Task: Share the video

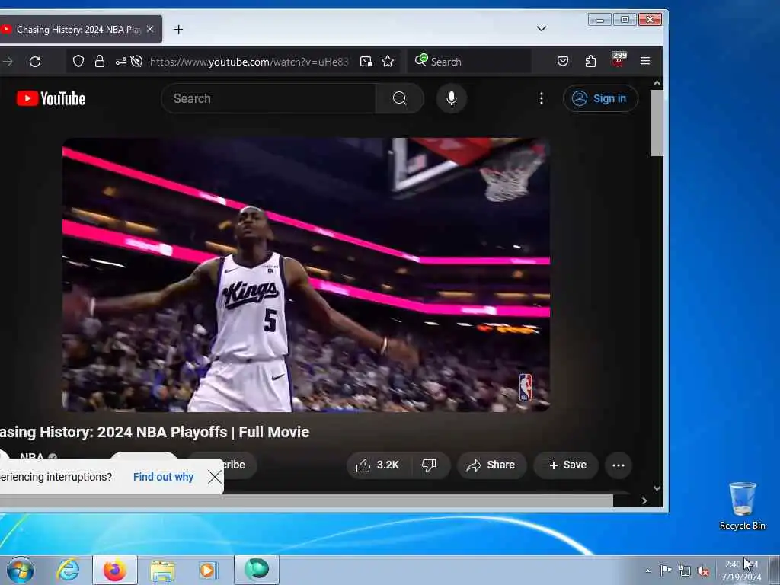Action: (x=491, y=465)
